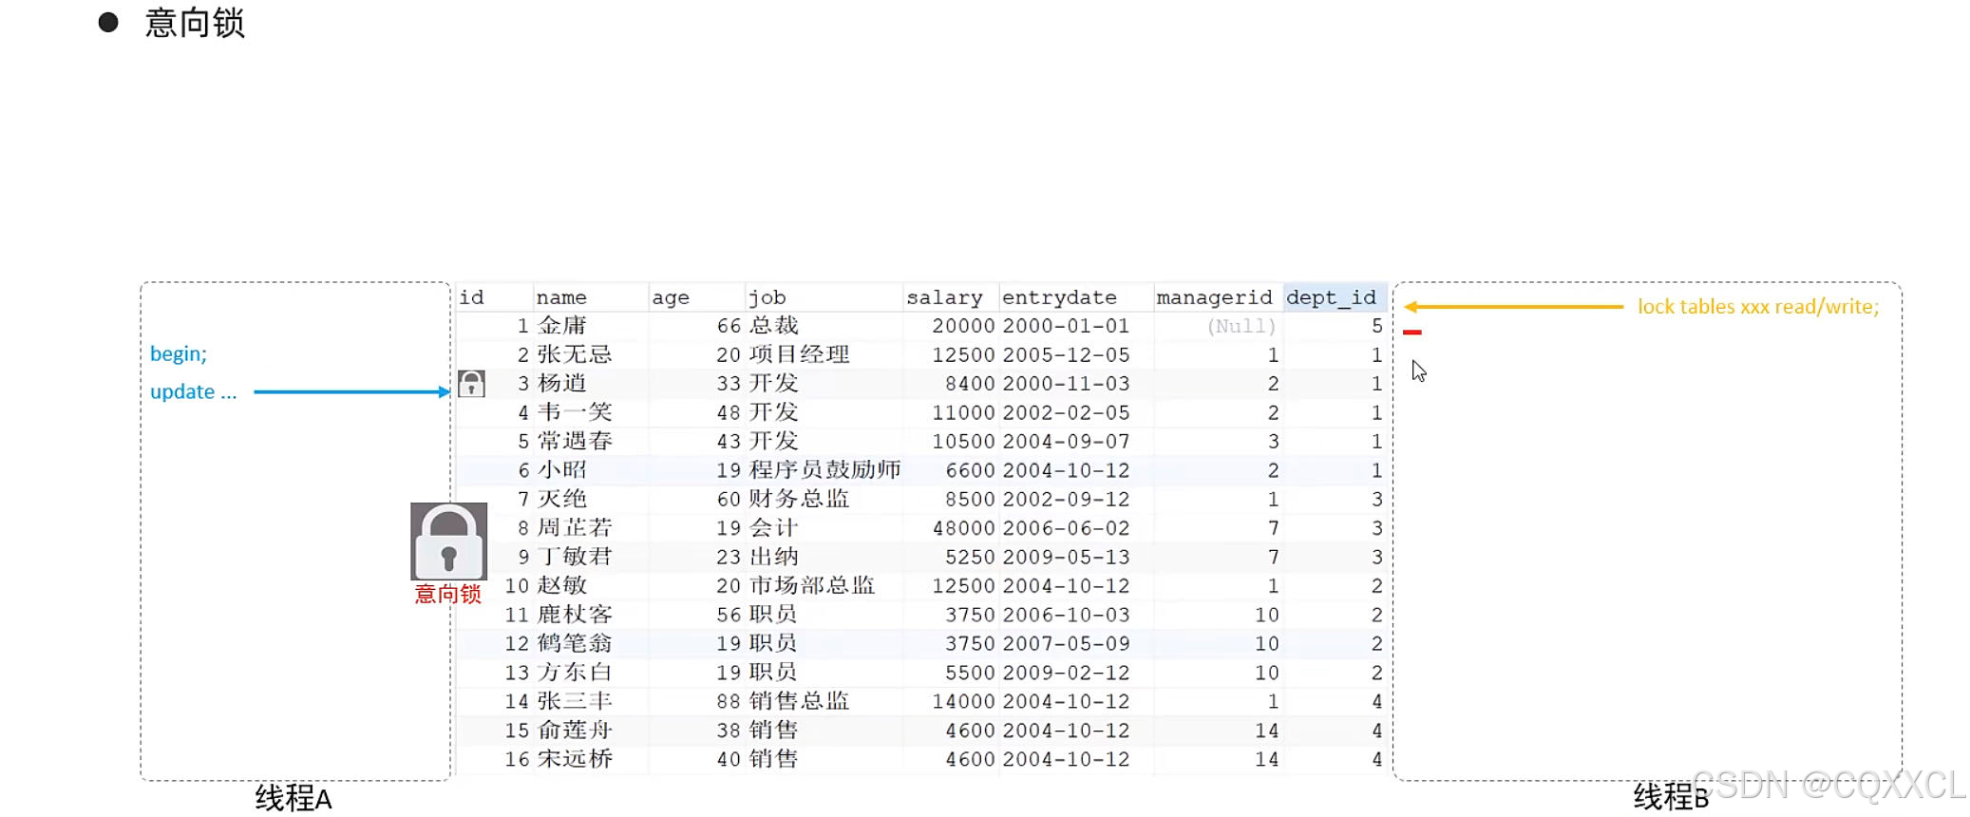The width and height of the screenshot is (1970, 817).
Task: Click the job cell 项目经理
Action: pyautogui.click(x=800, y=354)
